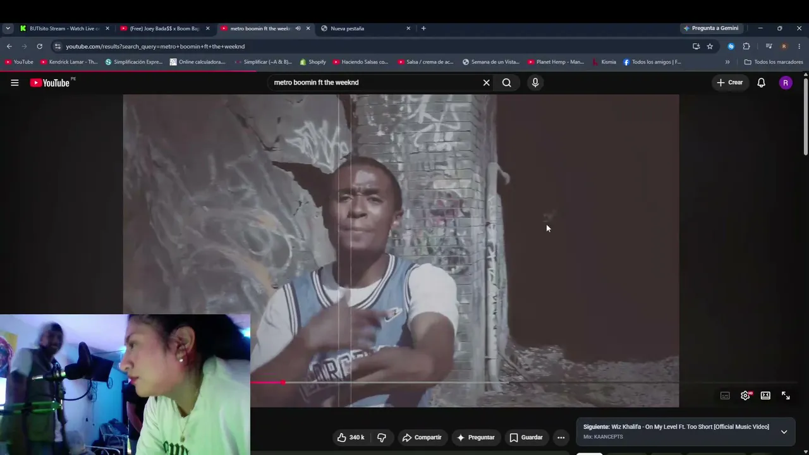
Task: Clear the search box with the X
Action: [487, 83]
